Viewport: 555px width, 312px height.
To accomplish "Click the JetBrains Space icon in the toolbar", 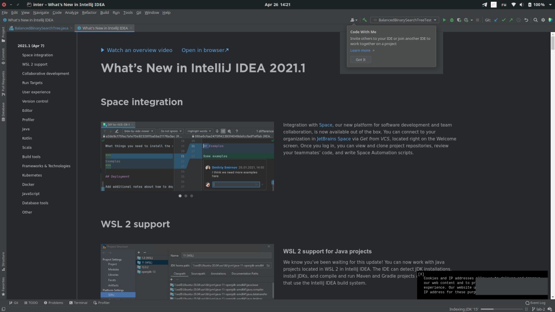I will pyautogui.click(x=550, y=20).
